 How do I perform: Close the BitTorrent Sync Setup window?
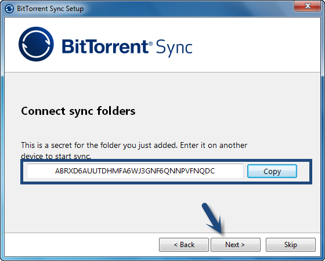(307, 6)
